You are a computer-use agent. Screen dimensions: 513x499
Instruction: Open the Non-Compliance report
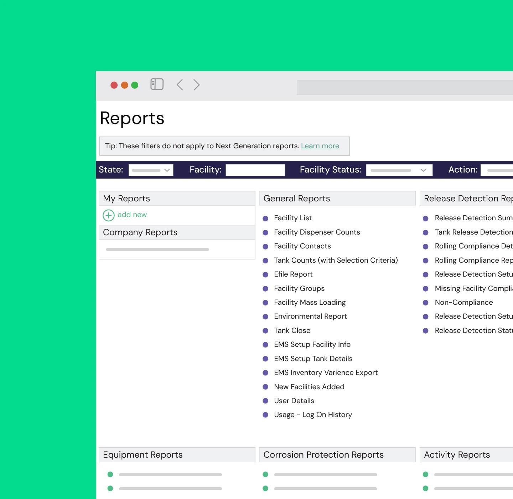[464, 302]
